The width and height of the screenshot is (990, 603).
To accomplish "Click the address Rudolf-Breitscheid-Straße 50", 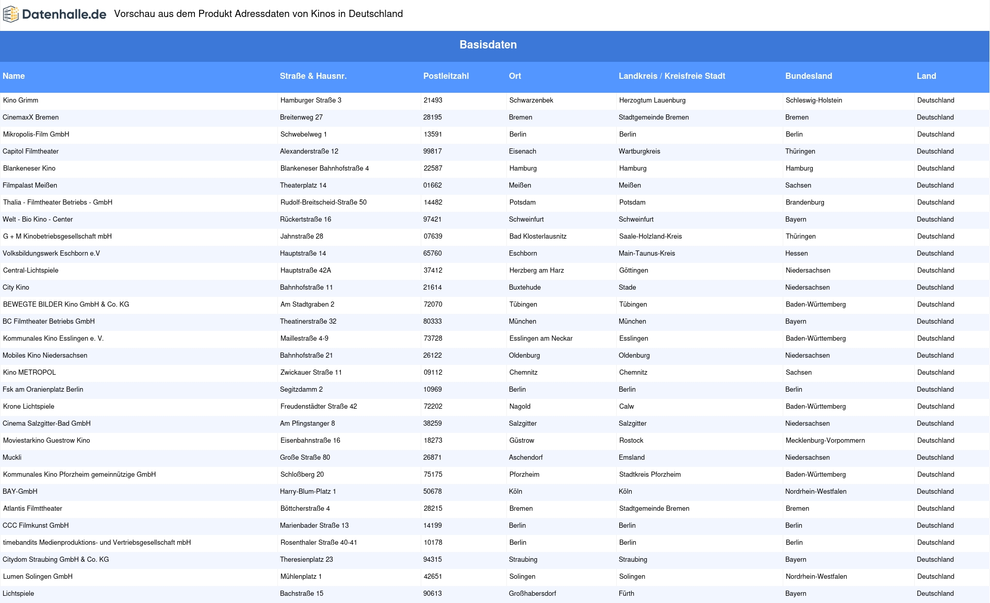I will tap(323, 203).
